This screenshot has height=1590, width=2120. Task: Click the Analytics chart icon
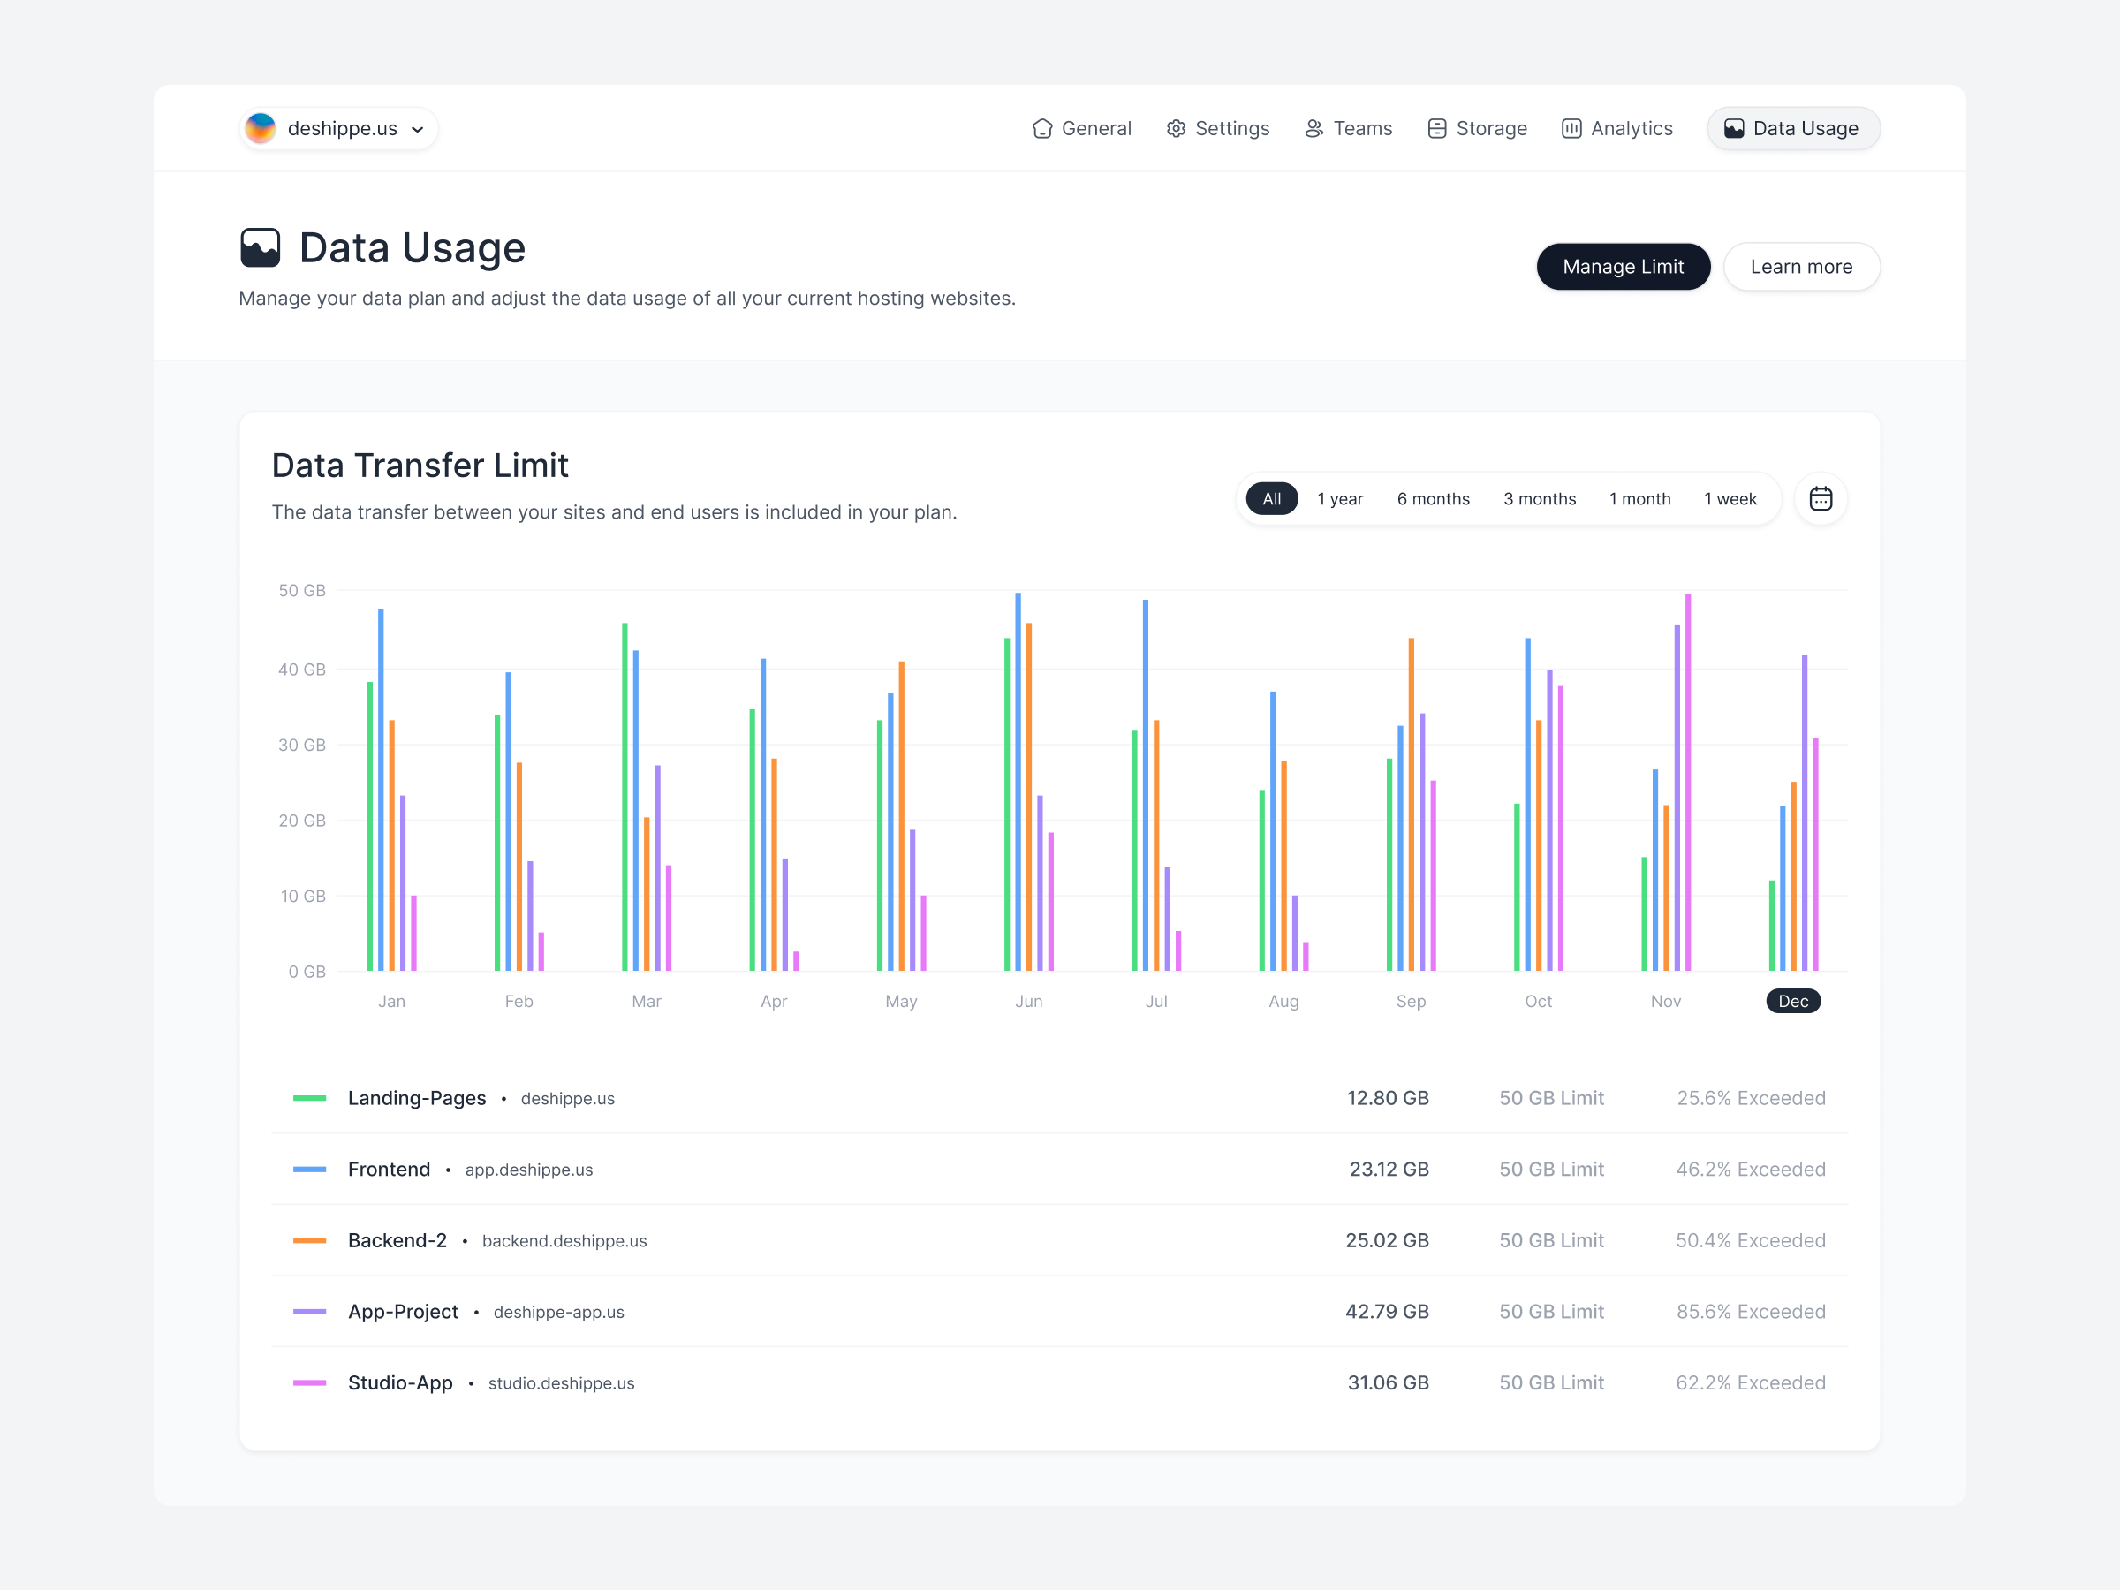coord(1571,128)
